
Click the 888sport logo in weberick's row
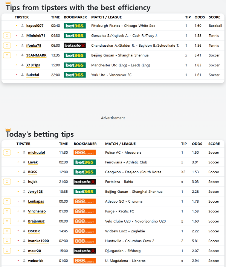(84, 261)
